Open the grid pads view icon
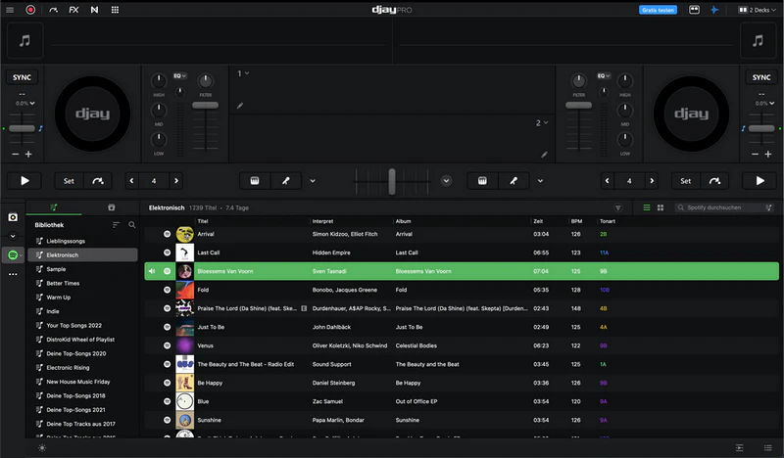The image size is (784, 458). coord(115,9)
